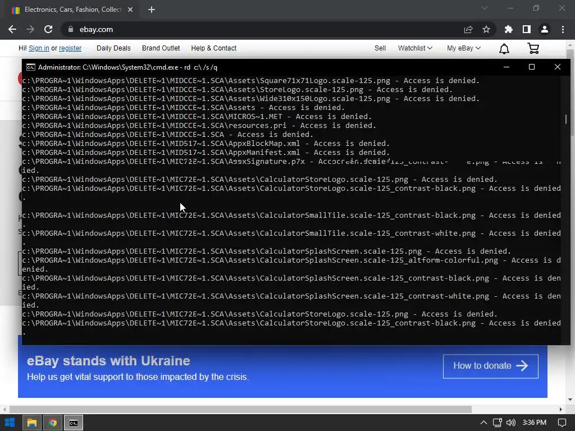
Task: Click page scrollbar down arrow
Action: click(x=571, y=400)
